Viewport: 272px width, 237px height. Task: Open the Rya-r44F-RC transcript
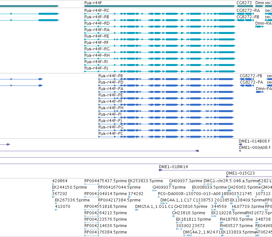click(x=97, y=11)
